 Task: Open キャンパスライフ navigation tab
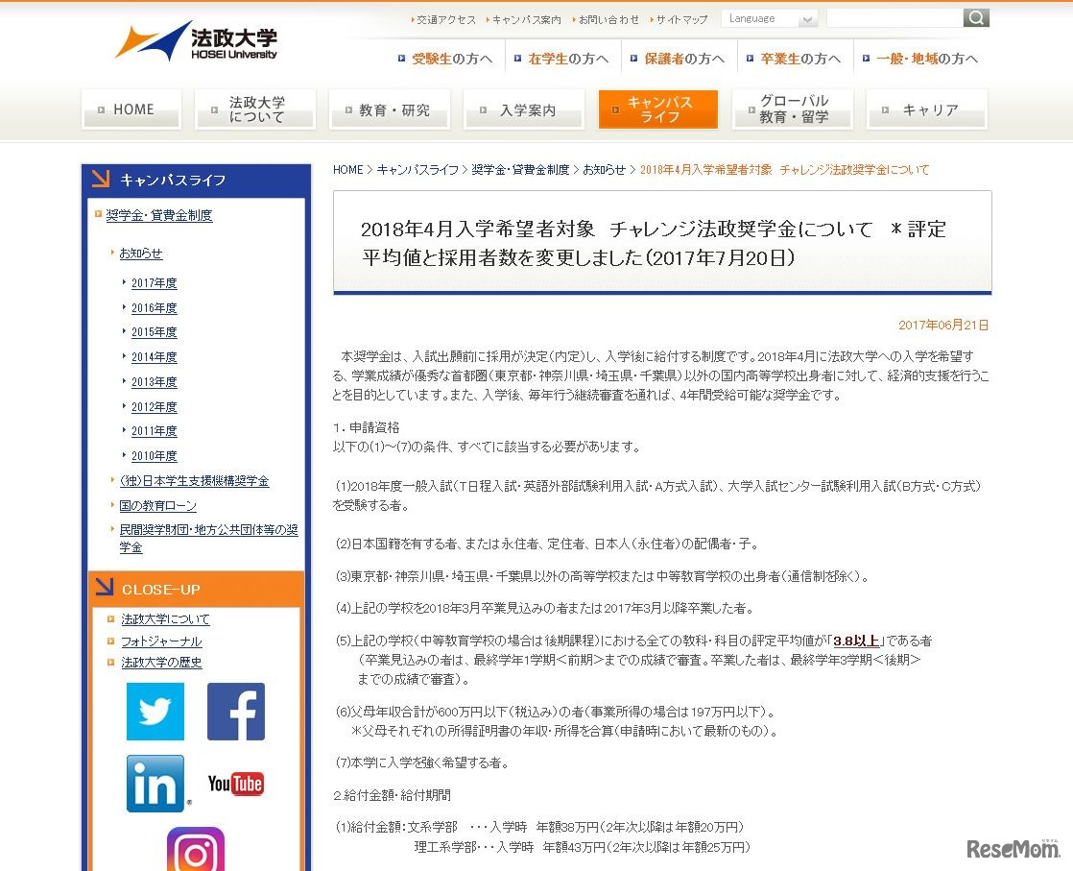tap(658, 109)
